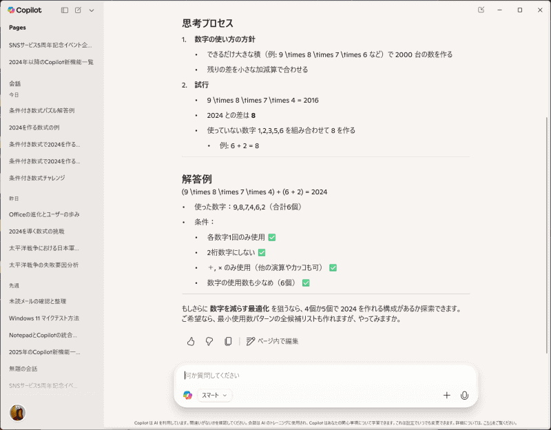The height and width of the screenshot is (430, 551).
Task: Add an attachment using the plus icon
Action: pos(447,396)
